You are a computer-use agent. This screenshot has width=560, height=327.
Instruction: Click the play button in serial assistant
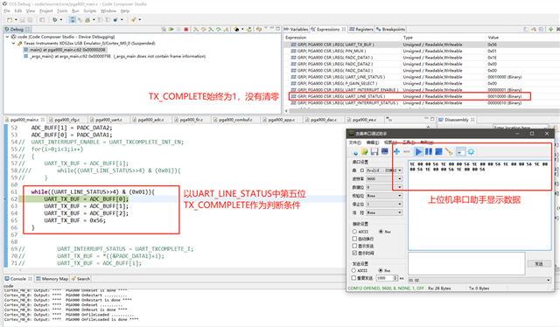point(418,152)
